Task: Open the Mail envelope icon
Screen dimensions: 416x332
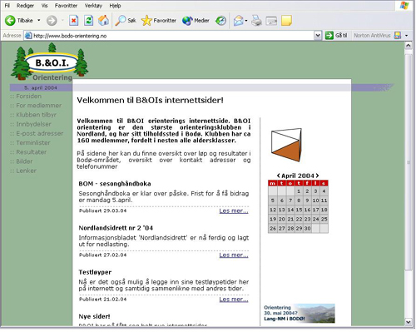Action: click(238, 21)
